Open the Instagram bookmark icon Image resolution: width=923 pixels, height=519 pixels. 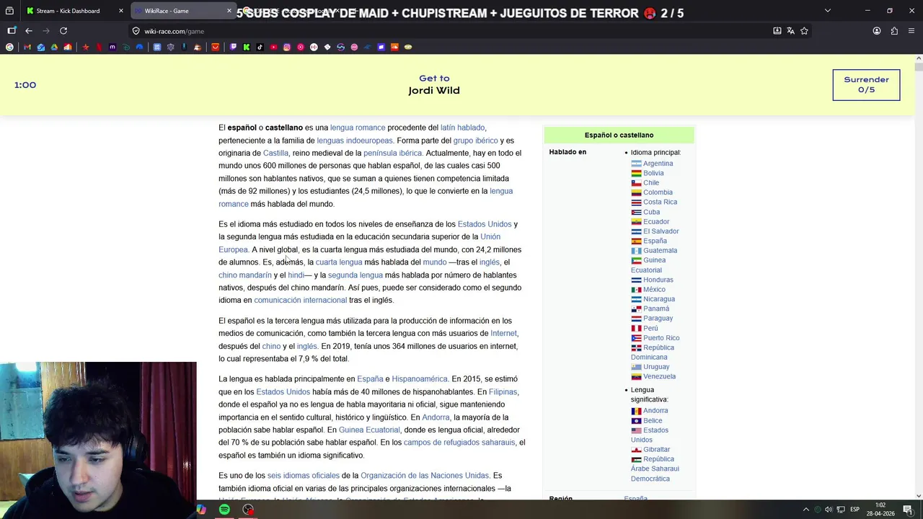[x=287, y=47]
